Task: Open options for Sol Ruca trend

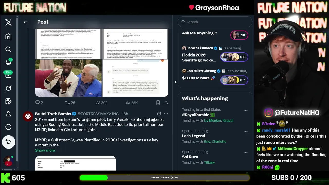Action: click(245, 153)
